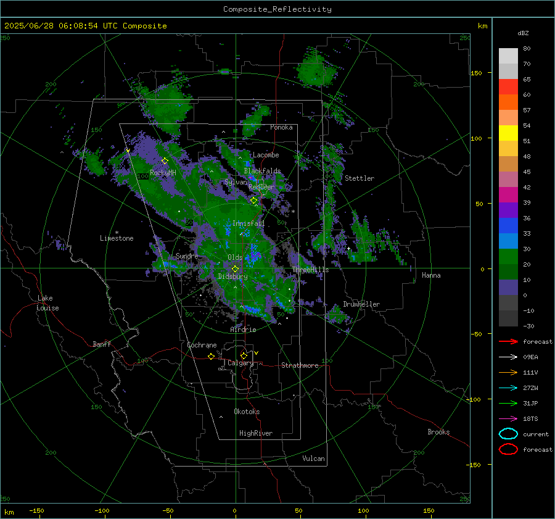Click the Calgary city label
The image size is (555, 519).
[x=240, y=363]
